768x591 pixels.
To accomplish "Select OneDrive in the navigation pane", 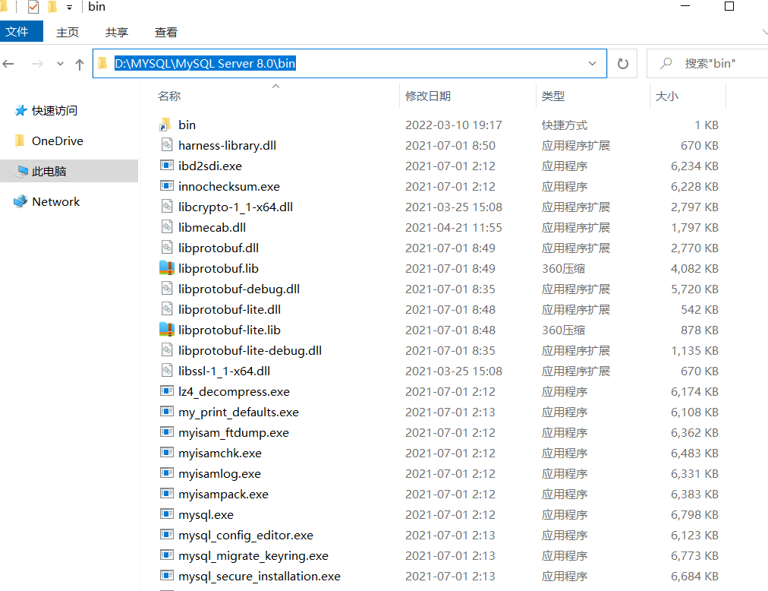I will point(58,141).
